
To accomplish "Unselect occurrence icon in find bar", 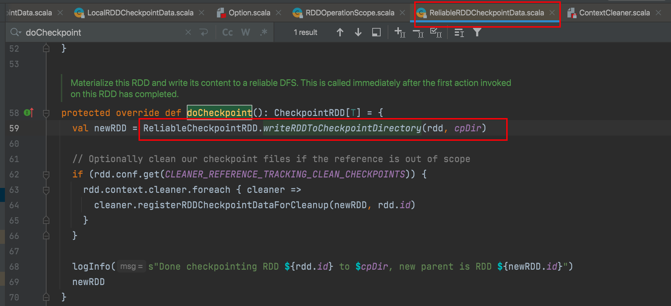I will (x=418, y=32).
